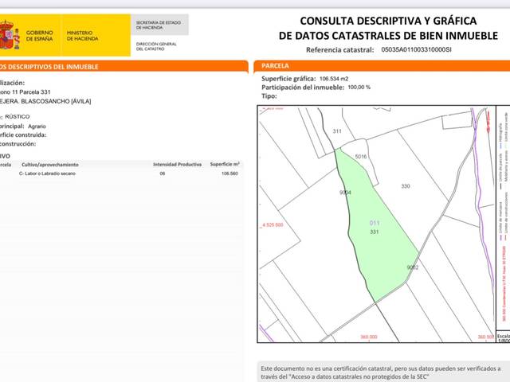Click the 'Parcela 331' location text
Screen dimensions: 510x382
click(36, 92)
